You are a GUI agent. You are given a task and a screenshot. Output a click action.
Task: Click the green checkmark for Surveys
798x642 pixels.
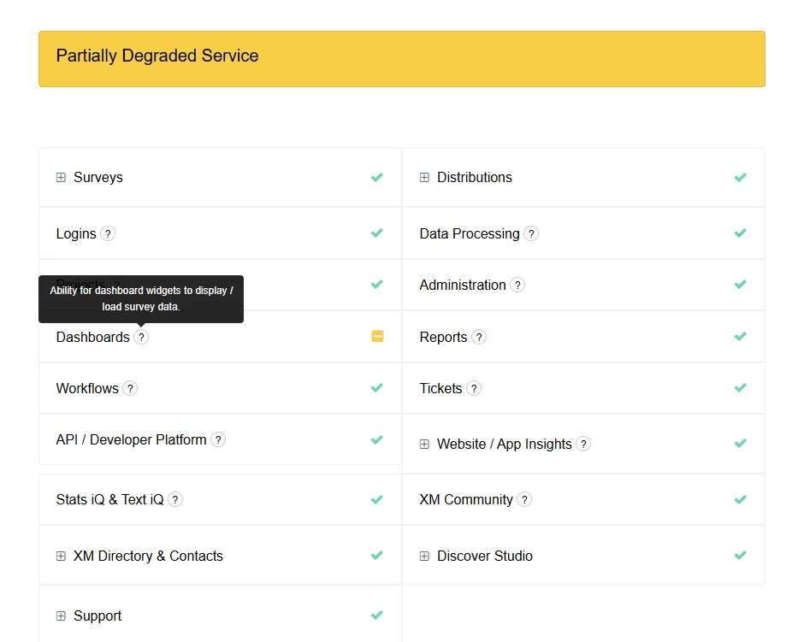[377, 178]
